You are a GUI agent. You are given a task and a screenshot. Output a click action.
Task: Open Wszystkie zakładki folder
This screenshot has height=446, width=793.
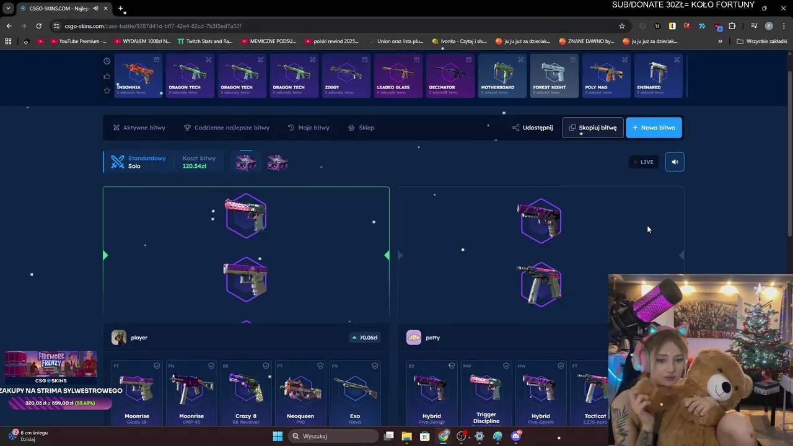(762, 42)
